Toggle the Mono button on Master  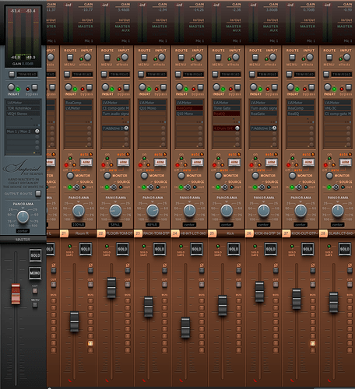[35, 273]
